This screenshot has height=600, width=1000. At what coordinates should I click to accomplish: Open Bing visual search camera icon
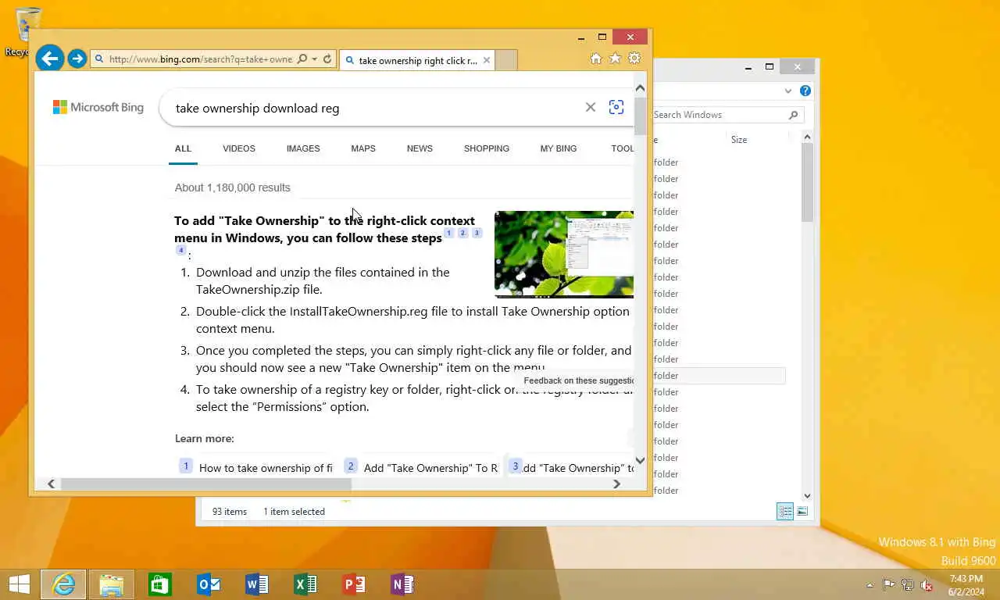(x=616, y=107)
